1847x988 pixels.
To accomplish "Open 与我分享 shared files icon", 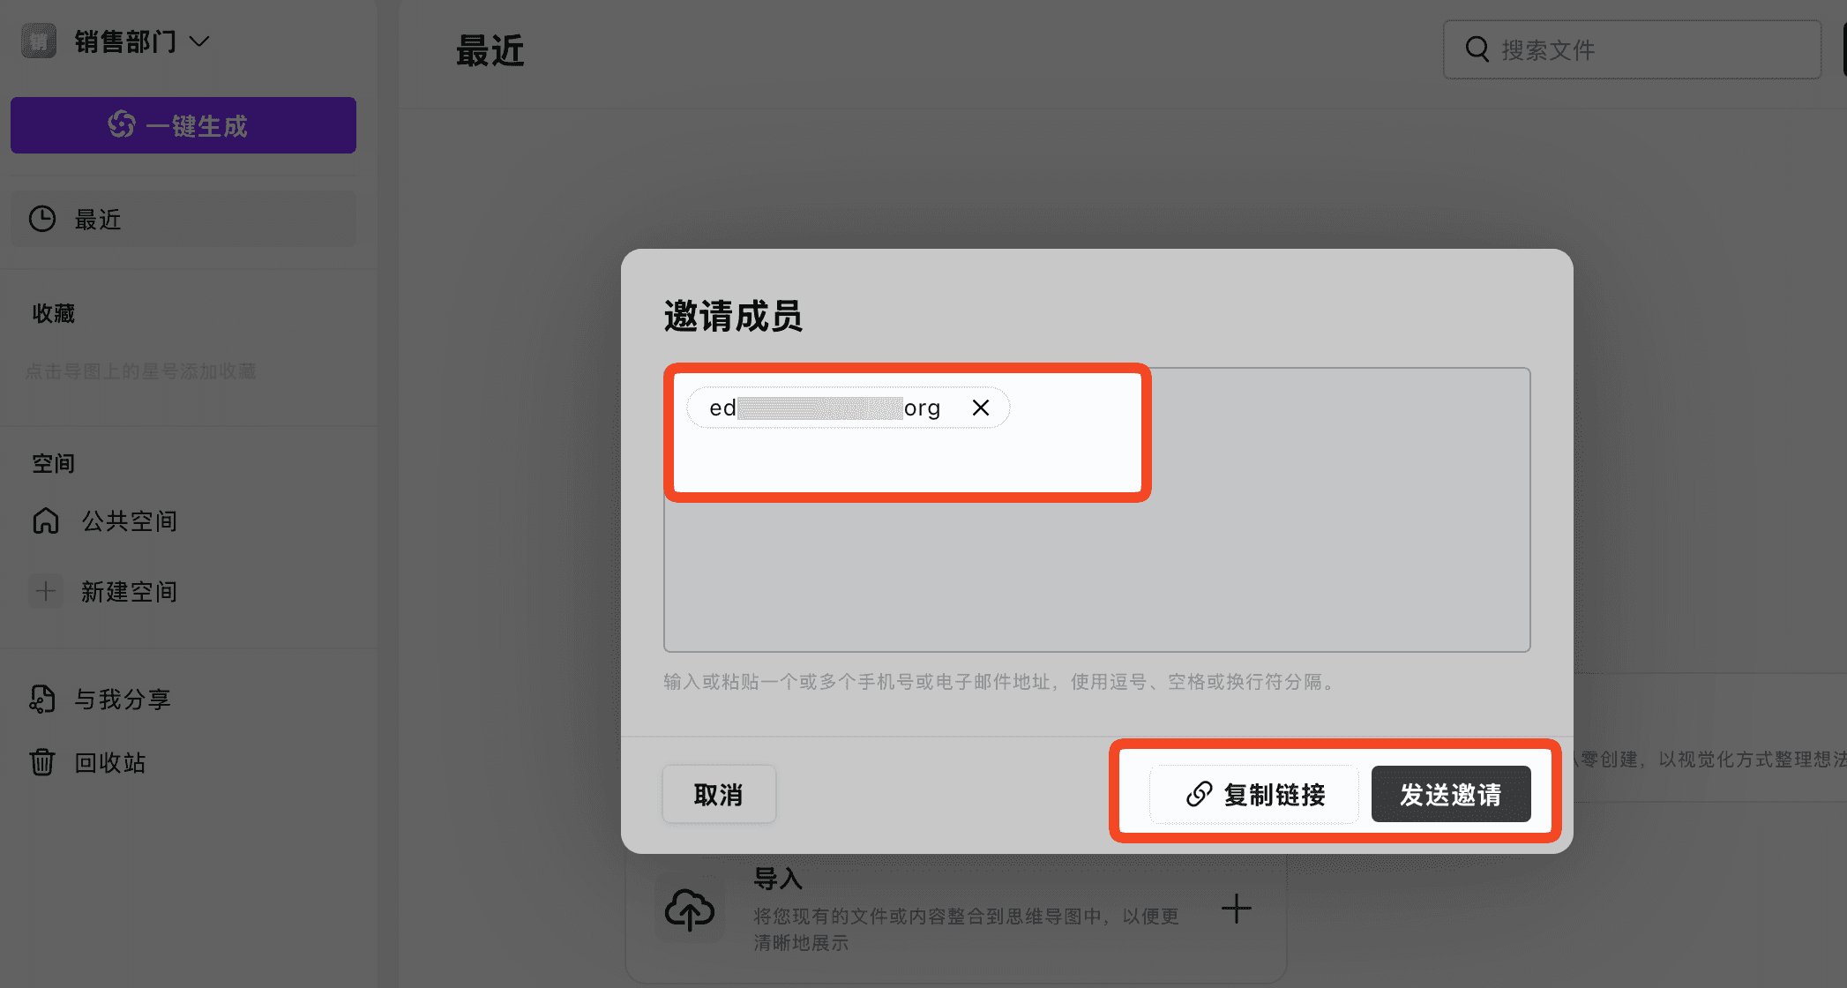I will 42,699.
